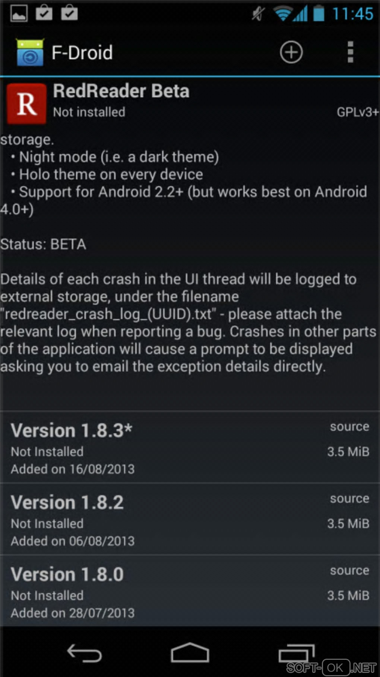The image size is (380, 677).
Task: Tap source label for Version 1.8.2
Action: 349,499
